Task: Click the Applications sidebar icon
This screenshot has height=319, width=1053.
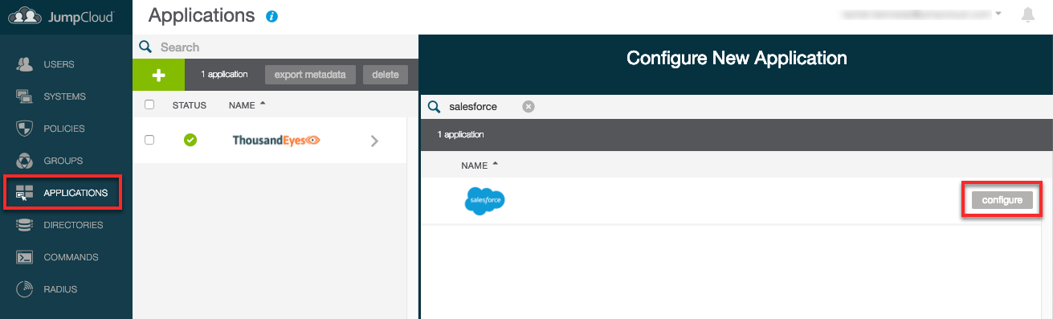Action: click(x=25, y=193)
